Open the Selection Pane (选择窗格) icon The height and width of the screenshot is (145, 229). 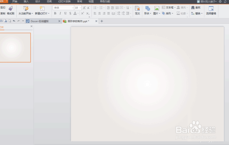211,8
